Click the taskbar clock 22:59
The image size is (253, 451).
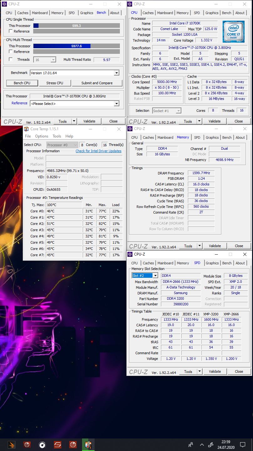(x=226, y=442)
